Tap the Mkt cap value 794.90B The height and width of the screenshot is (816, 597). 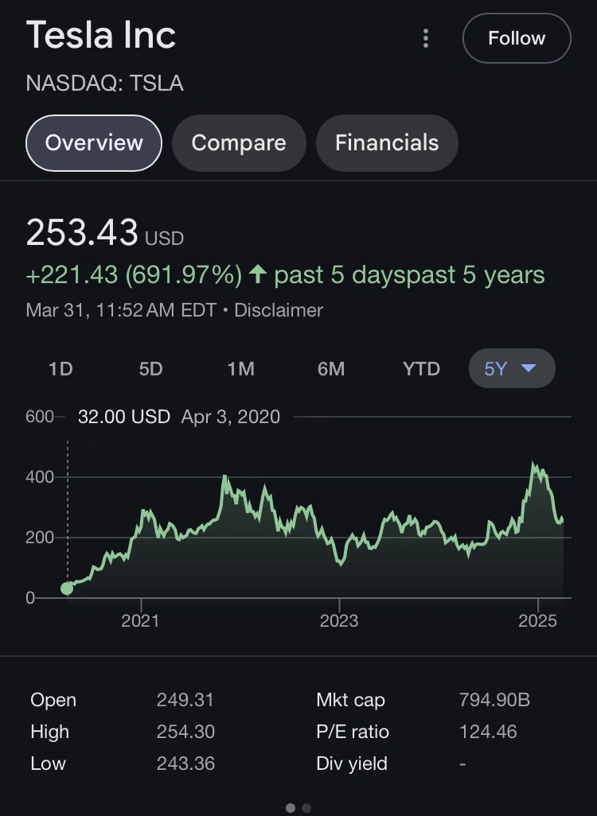click(x=494, y=700)
